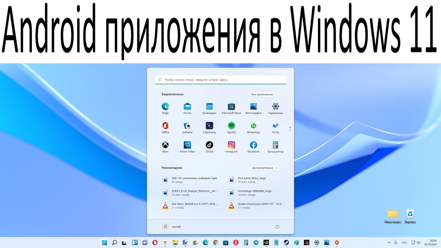Open the taskbar Settings gear icon

[317, 242]
